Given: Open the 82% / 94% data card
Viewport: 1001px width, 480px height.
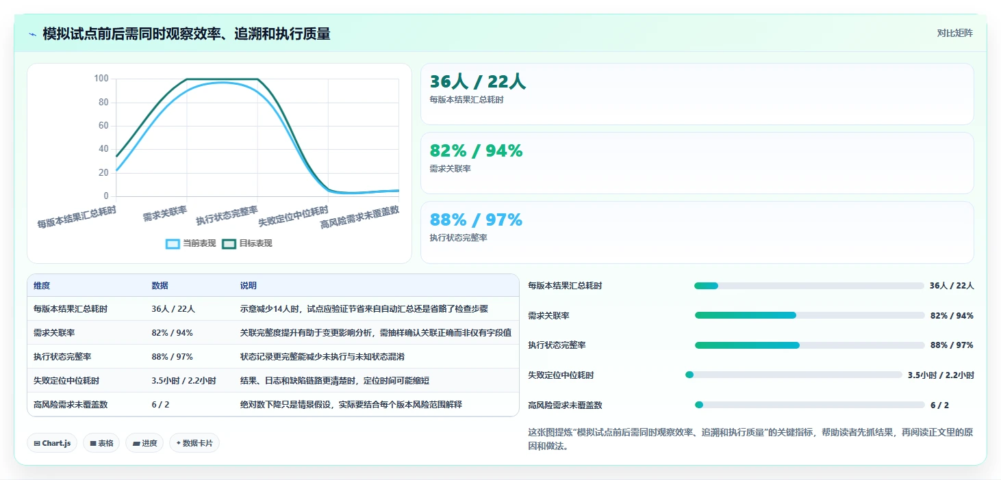Looking at the screenshot, I should pyautogui.click(x=697, y=163).
